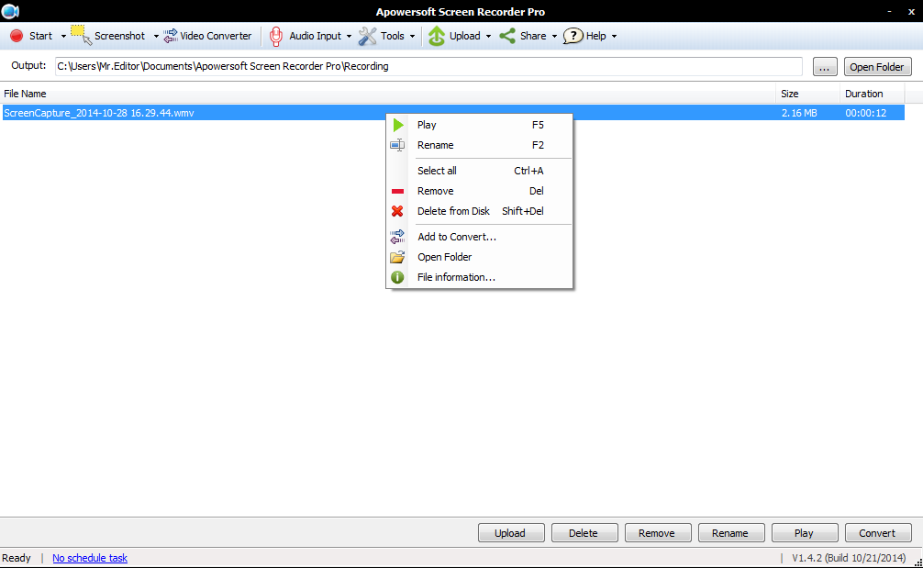Viewport: 923px width, 568px height.
Task: Choose Play in the context menu
Action: (479, 125)
